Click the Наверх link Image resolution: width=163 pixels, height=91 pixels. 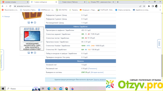tap(6, 16)
